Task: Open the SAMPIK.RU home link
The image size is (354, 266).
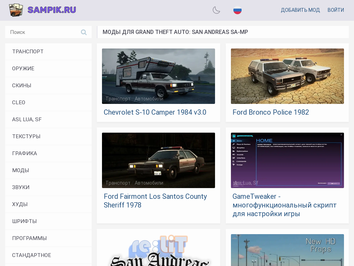Action: [52, 10]
